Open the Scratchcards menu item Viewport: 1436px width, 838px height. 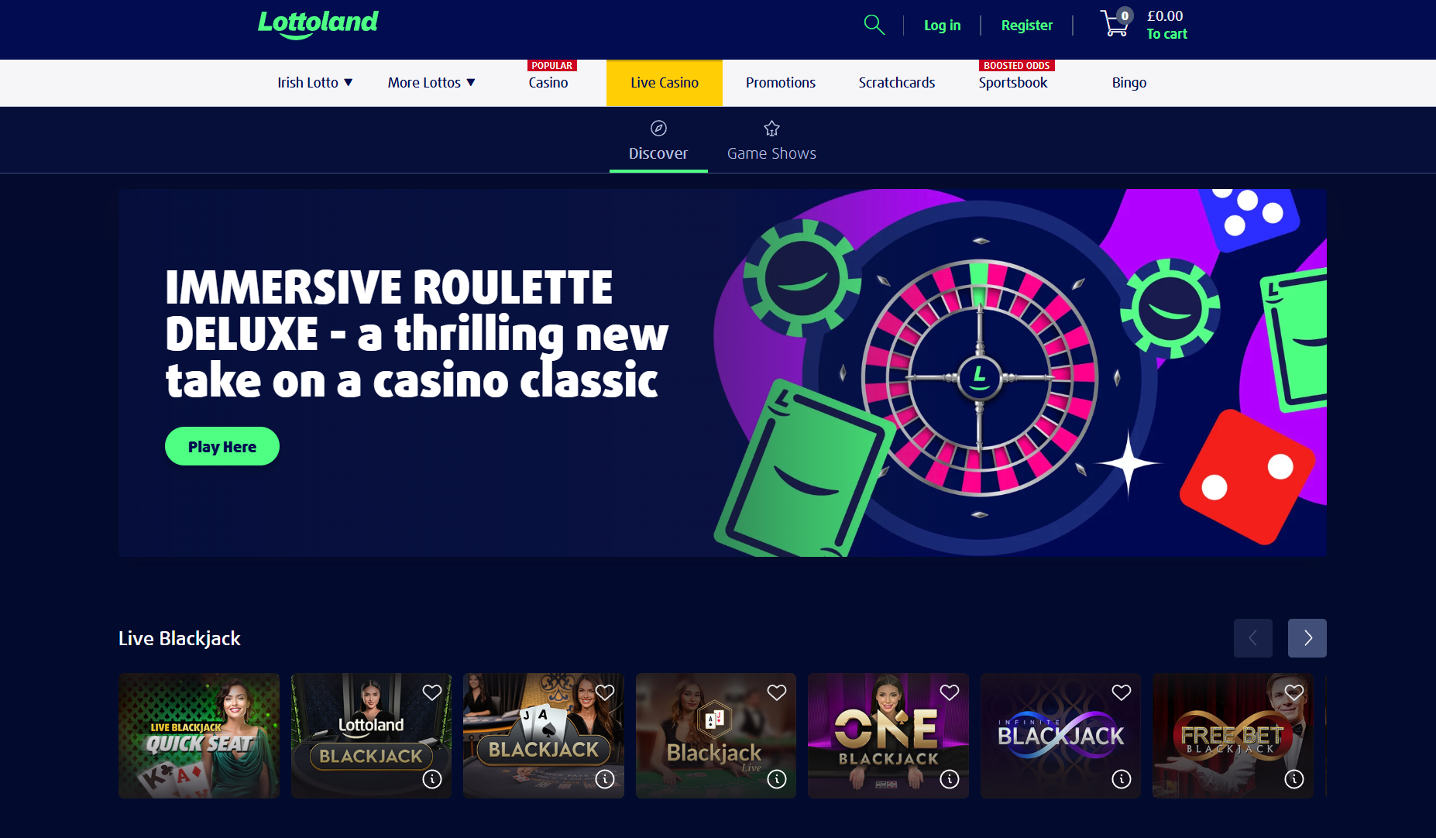point(897,83)
